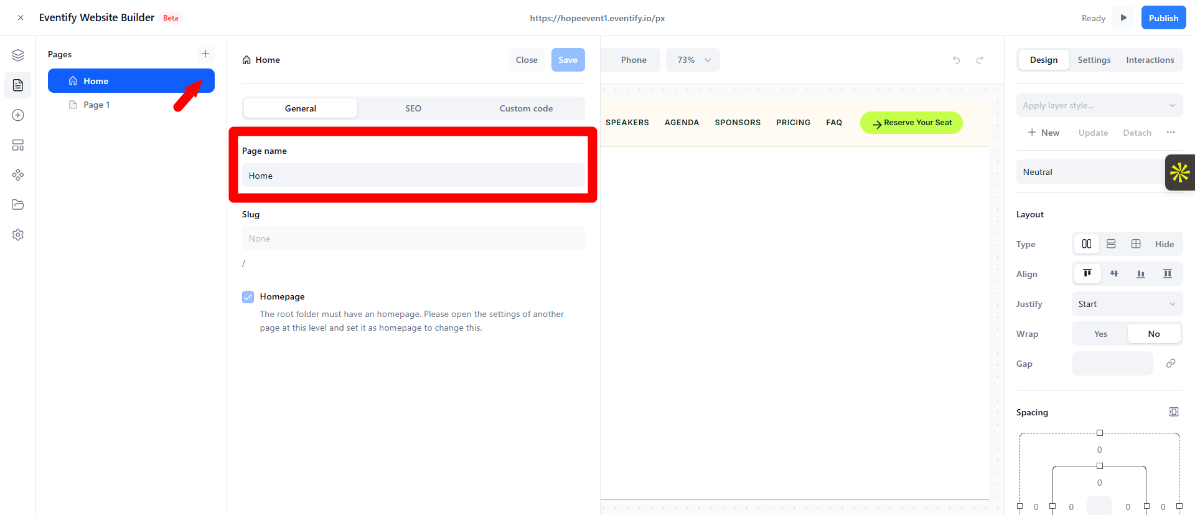1195x515 pixels.
Task: Set Wrap to Yes
Action: pos(1100,334)
